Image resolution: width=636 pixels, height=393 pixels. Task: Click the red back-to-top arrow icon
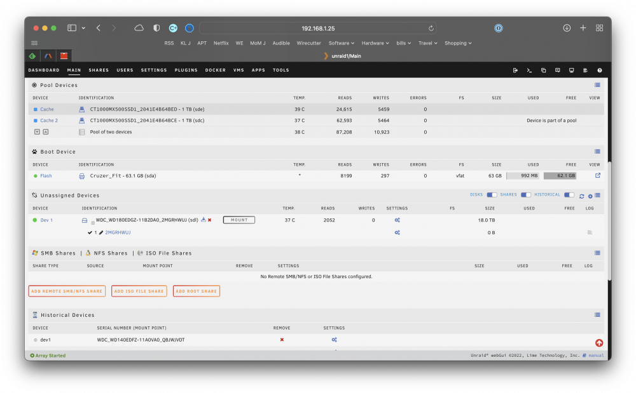click(x=599, y=343)
